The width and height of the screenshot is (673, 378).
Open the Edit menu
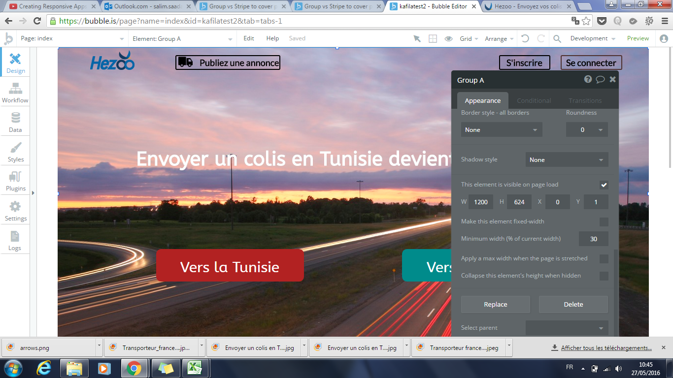click(249, 38)
